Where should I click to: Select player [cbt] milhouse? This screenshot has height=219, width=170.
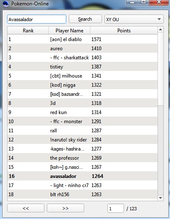[x=66, y=76]
